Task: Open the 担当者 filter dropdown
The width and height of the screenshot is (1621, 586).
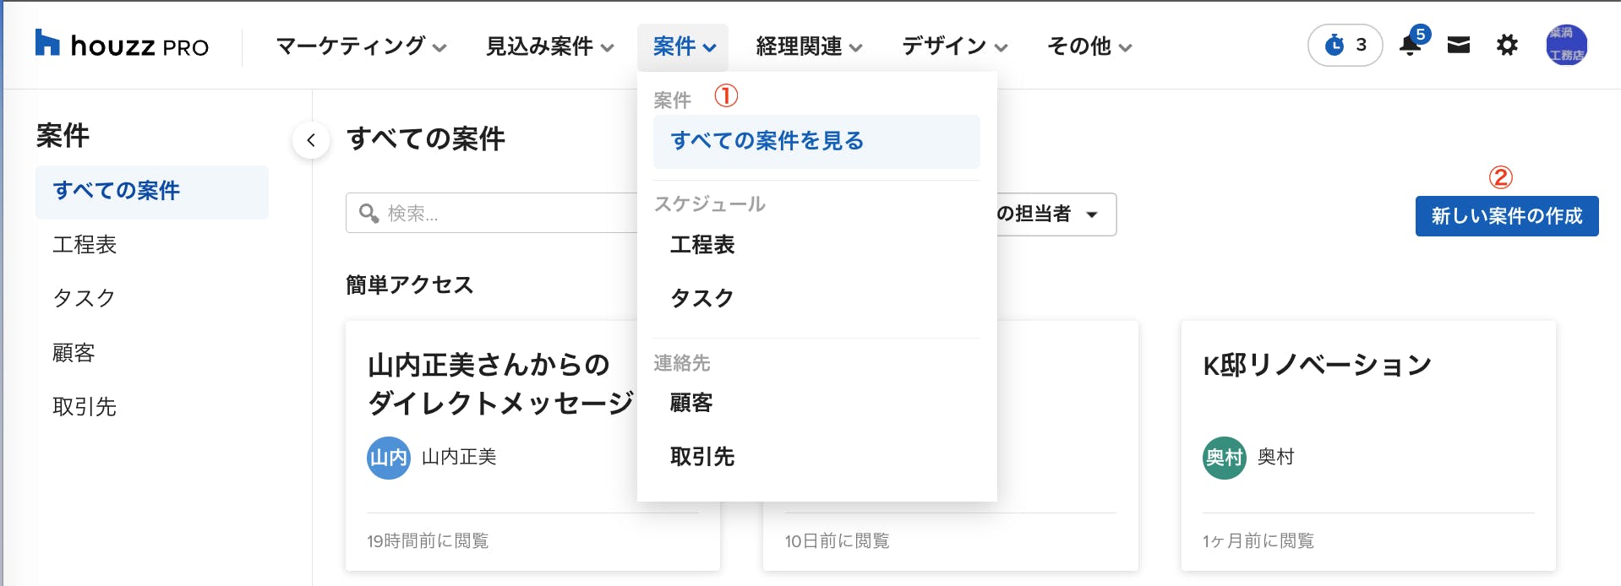Action: pos(1056,214)
